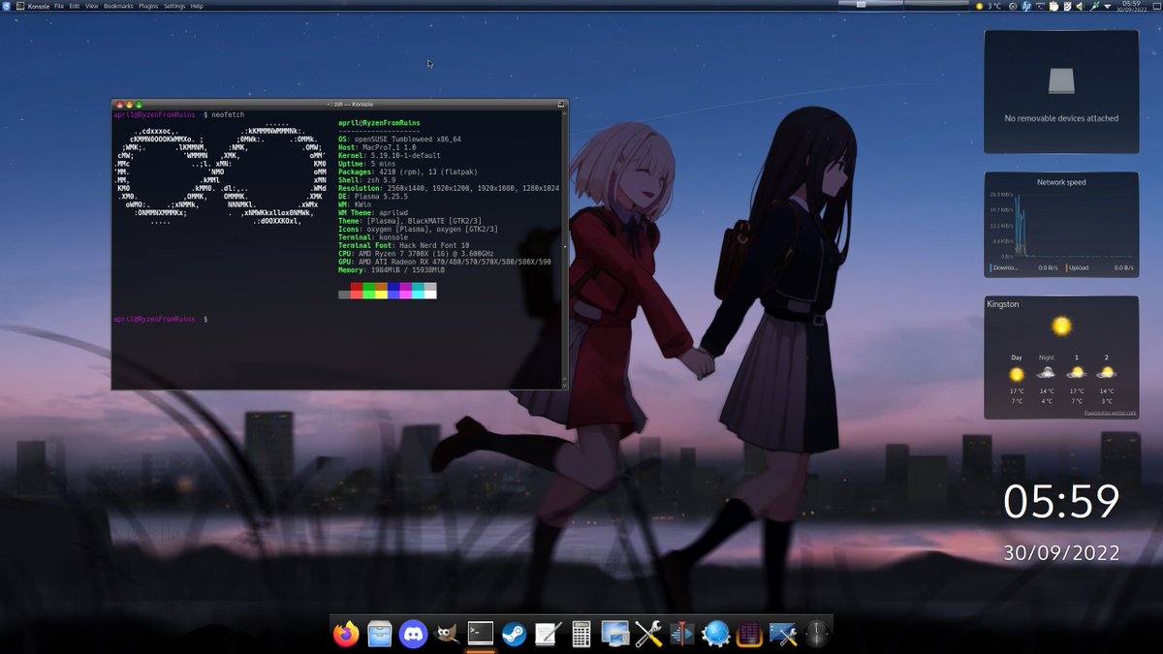Screen dimensions: 1163x654
Task: Click Kingston in the weather widget
Action: [x=1002, y=304]
